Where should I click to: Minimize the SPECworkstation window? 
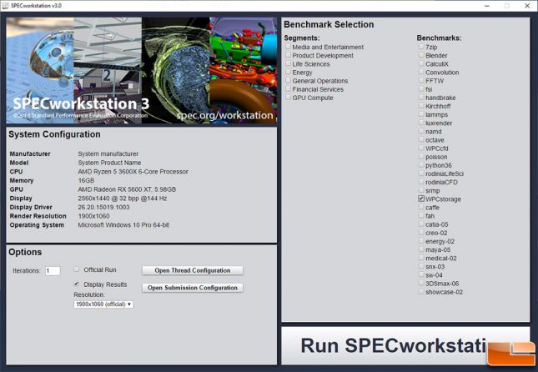click(486, 6)
